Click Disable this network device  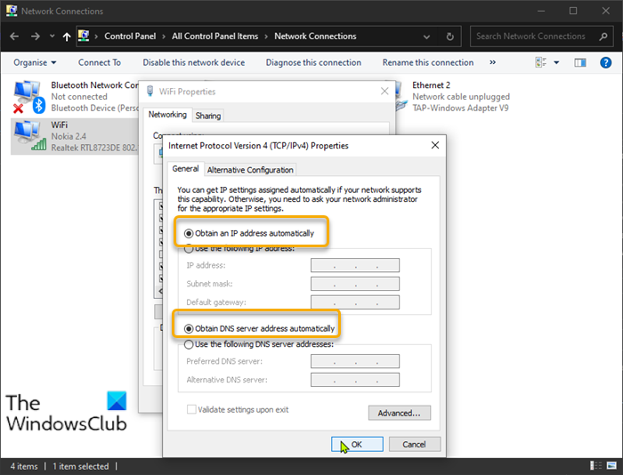tap(194, 63)
